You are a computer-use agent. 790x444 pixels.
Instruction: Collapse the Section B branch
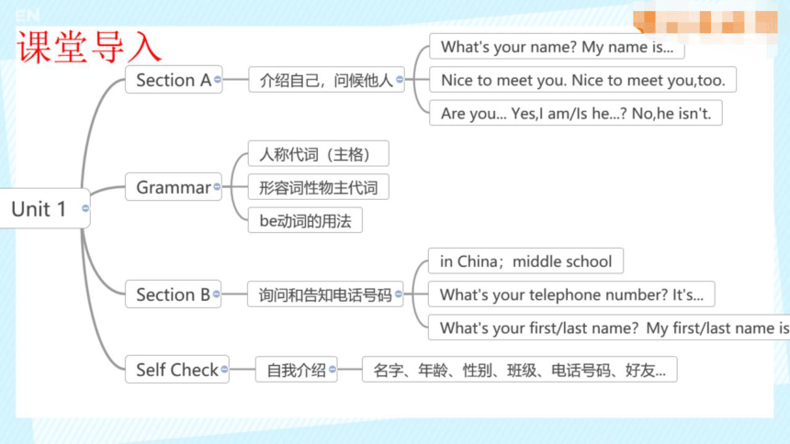[x=217, y=294]
